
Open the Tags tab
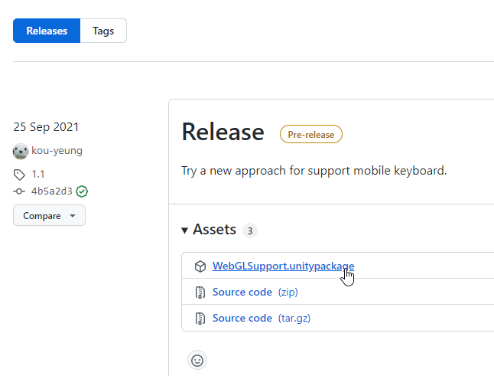point(103,31)
